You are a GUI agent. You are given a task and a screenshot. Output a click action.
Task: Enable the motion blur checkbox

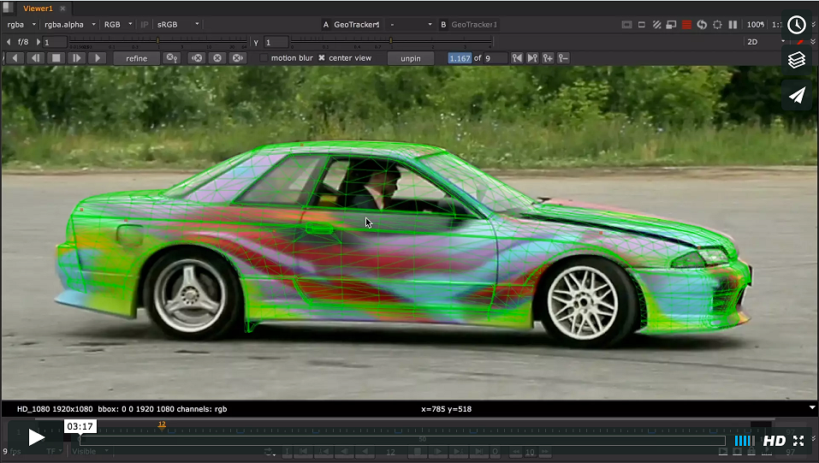[264, 58]
